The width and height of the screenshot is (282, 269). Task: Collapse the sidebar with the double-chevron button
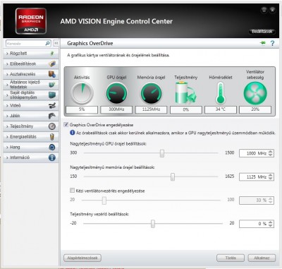click(56, 43)
